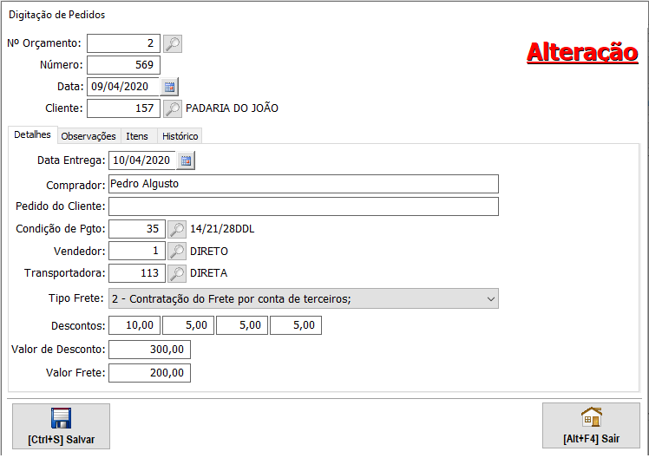The width and height of the screenshot is (649, 458).
Task: Click the Valor de Desconto field
Action: (149, 350)
